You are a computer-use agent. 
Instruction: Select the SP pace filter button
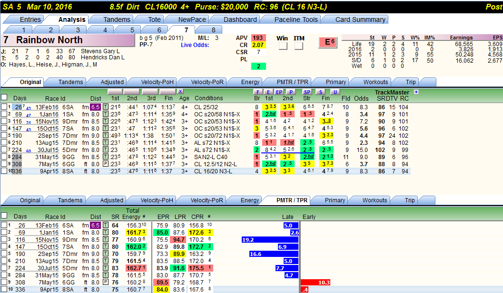pos(307,92)
